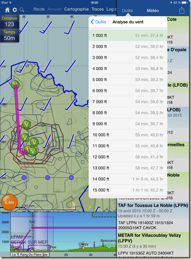191x259 pixels.
Task: Select the 1 000 ft wind analysis row
Action: tap(128, 35)
